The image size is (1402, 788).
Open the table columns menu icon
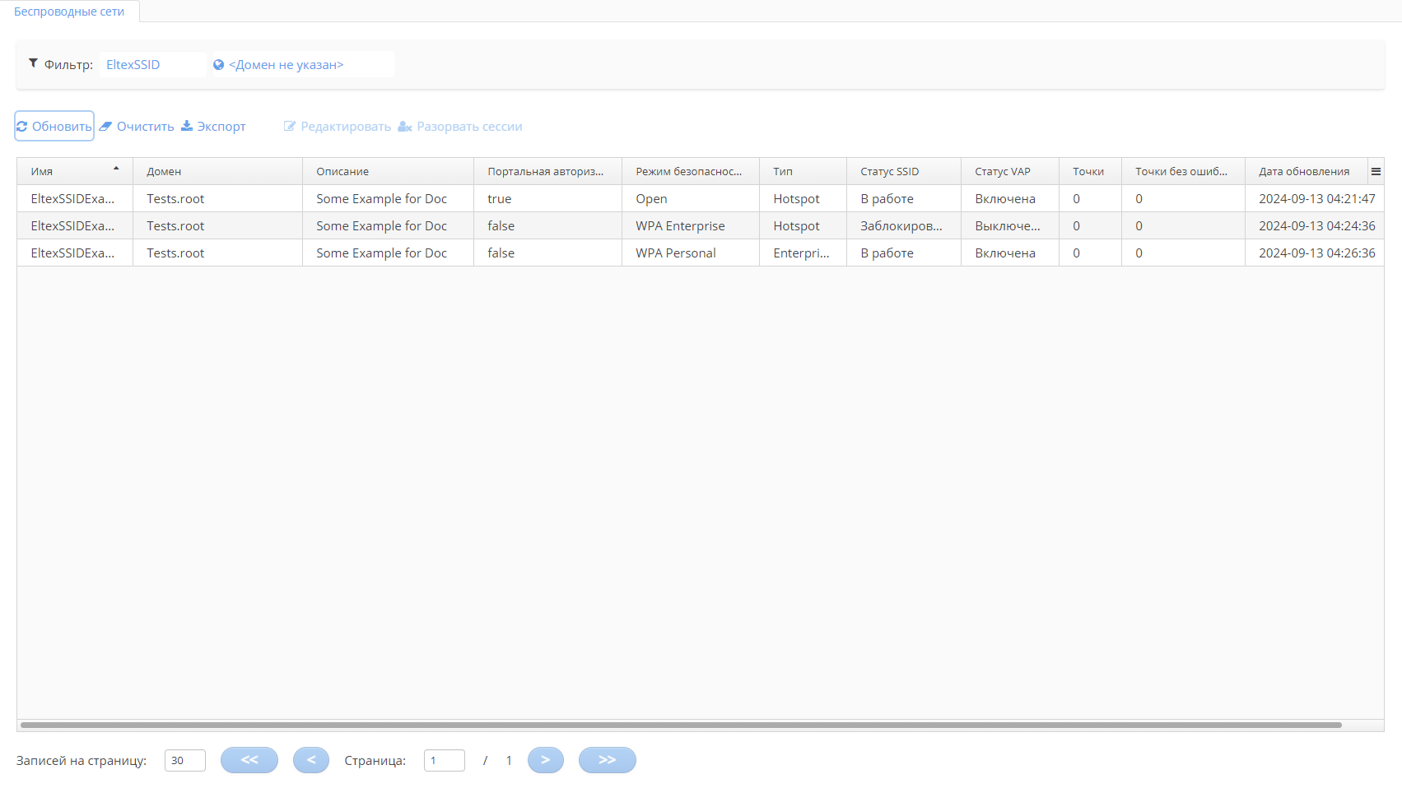(x=1376, y=171)
